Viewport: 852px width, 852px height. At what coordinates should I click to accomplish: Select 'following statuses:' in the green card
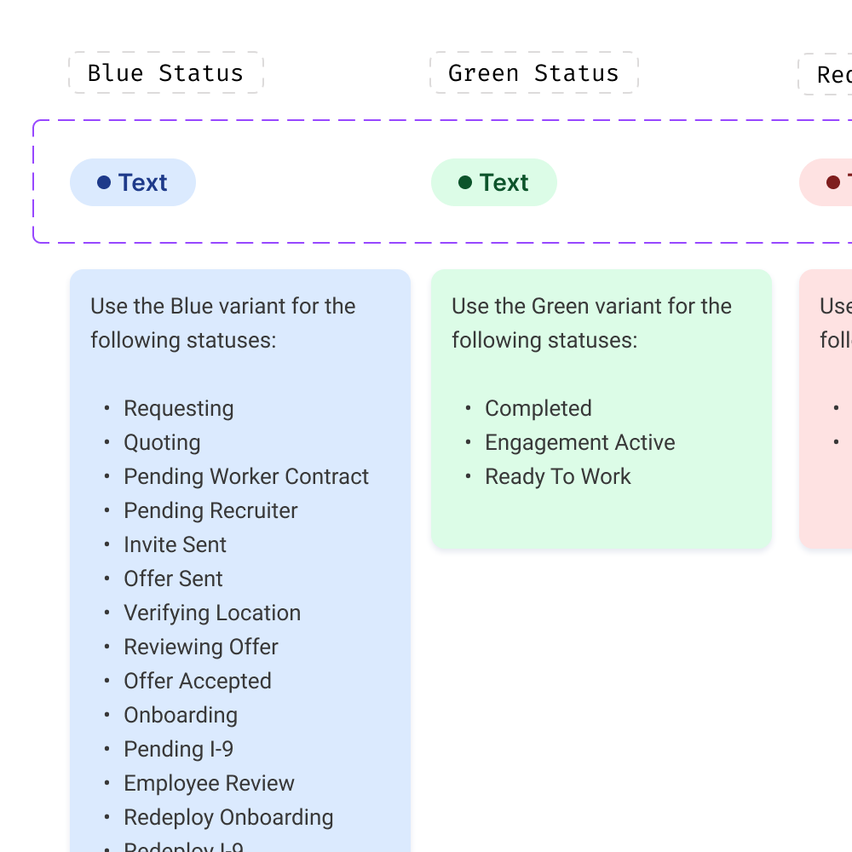point(545,340)
